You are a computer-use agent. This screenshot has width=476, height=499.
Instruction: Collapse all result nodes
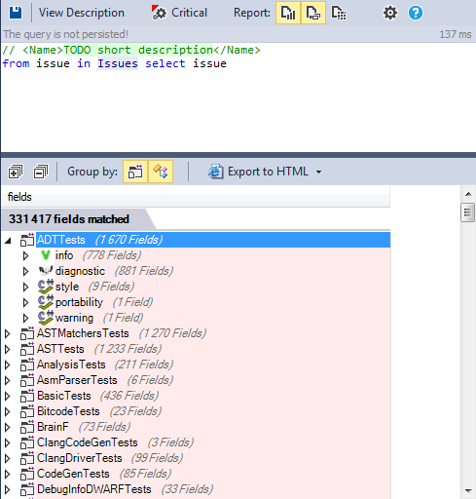(41, 172)
